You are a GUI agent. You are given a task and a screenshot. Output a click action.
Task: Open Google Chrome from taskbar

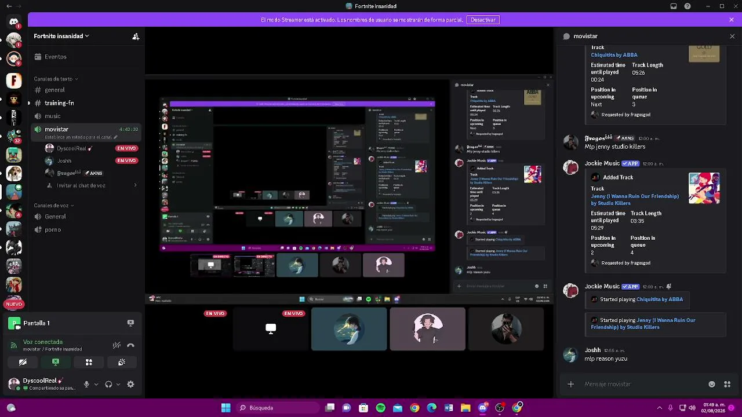click(414, 408)
